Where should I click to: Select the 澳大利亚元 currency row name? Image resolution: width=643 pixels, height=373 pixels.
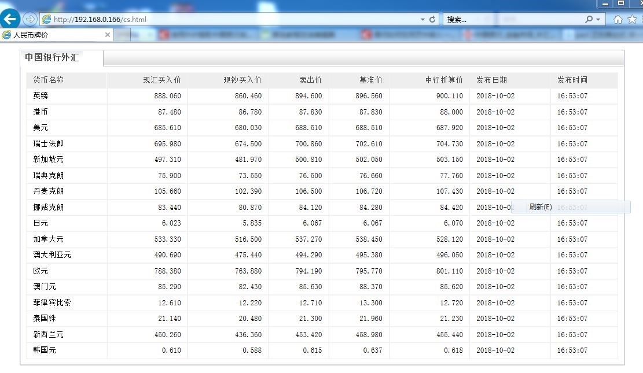pos(52,255)
